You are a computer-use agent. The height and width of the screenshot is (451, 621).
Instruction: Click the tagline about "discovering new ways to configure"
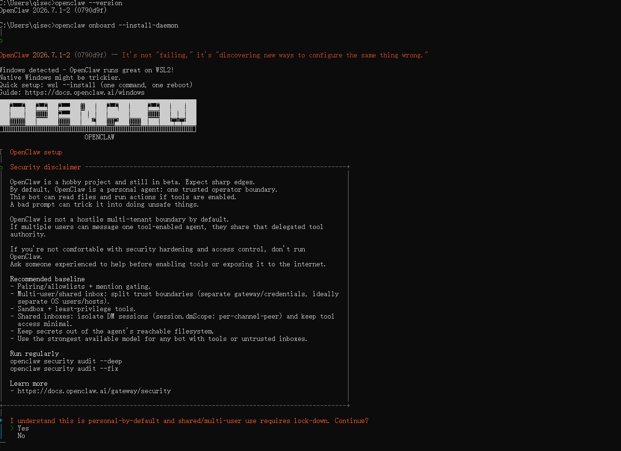tap(275, 55)
